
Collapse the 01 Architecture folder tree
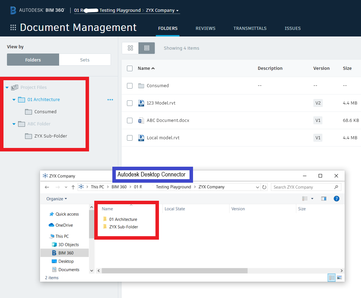click(14, 99)
